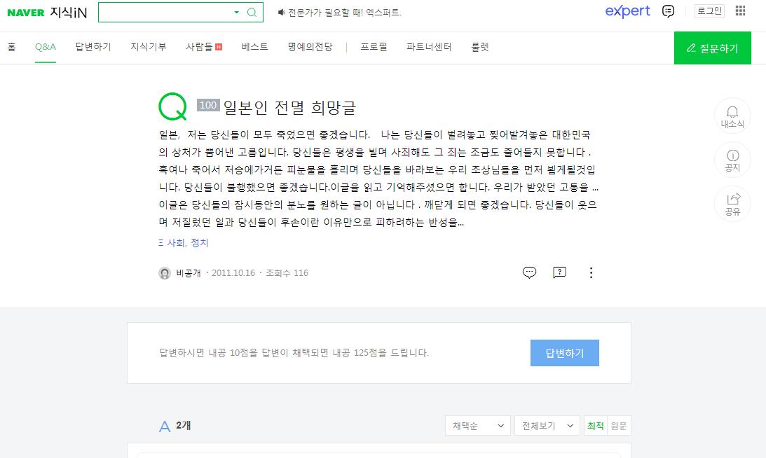Focus the 지식iN search input field

[165, 13]
